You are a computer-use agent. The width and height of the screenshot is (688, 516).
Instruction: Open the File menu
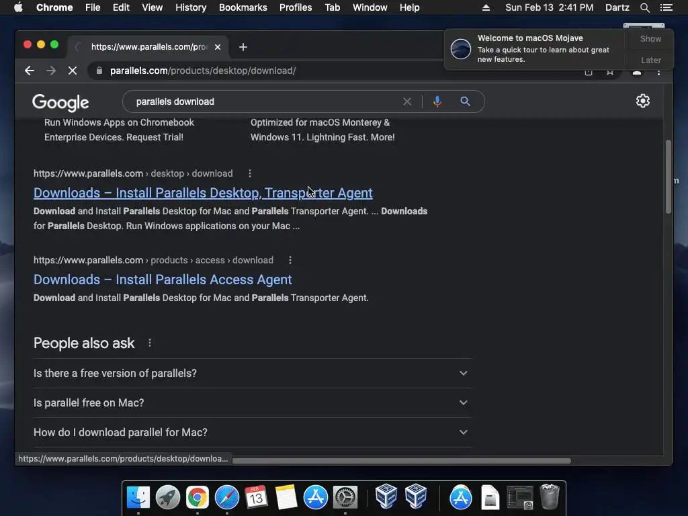(x=93, y=7)
